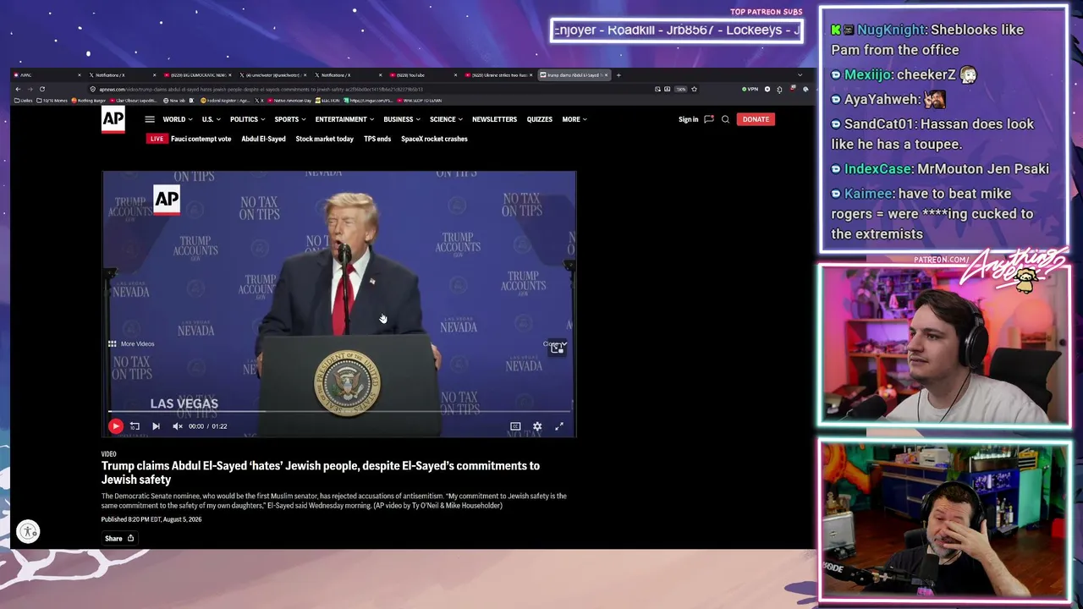Go to the AP logo homepage

(x=113, y=119)
